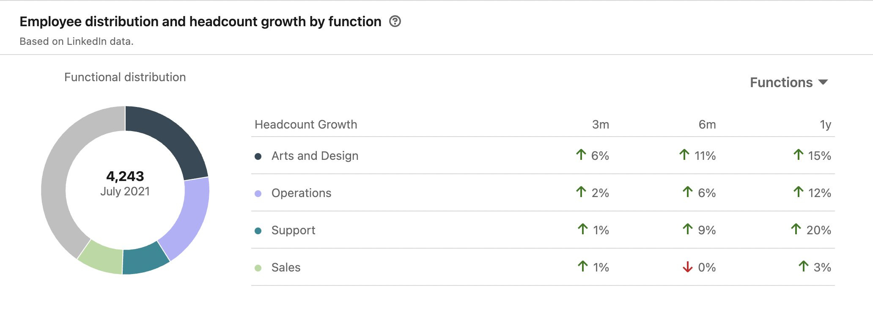The image size is (873, 318).
Task: Click the Support teal legend dot
Action: click(x=258, y=231)
